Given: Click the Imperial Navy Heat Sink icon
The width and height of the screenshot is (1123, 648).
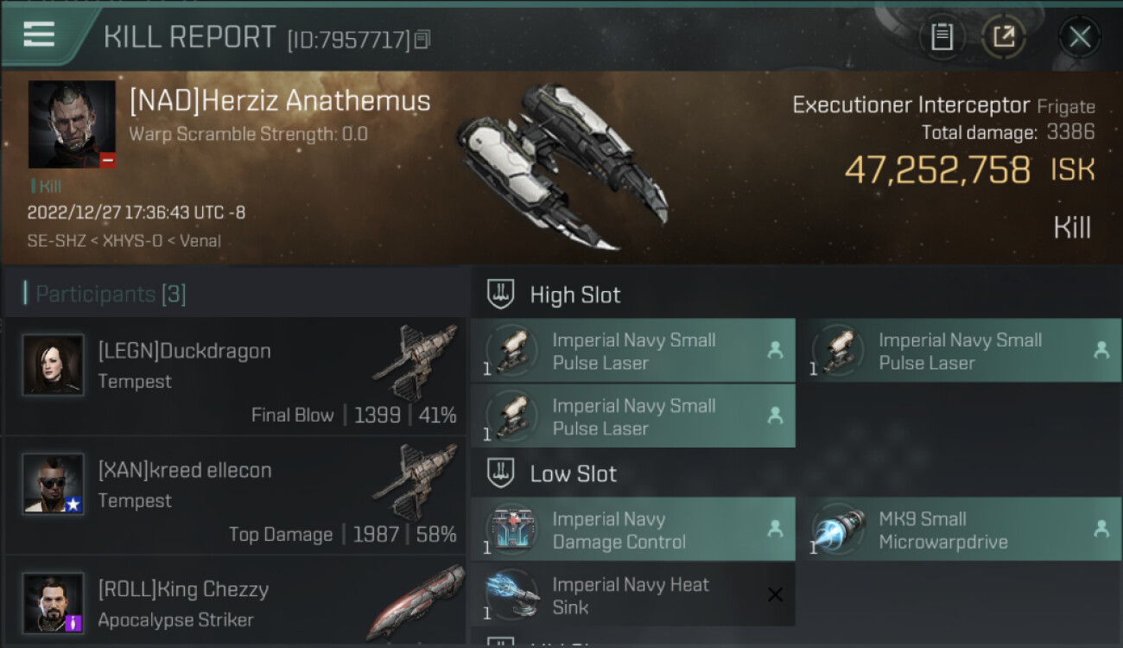Looking at the screenshot, I should pyautogui.click(x=513, y=595).
